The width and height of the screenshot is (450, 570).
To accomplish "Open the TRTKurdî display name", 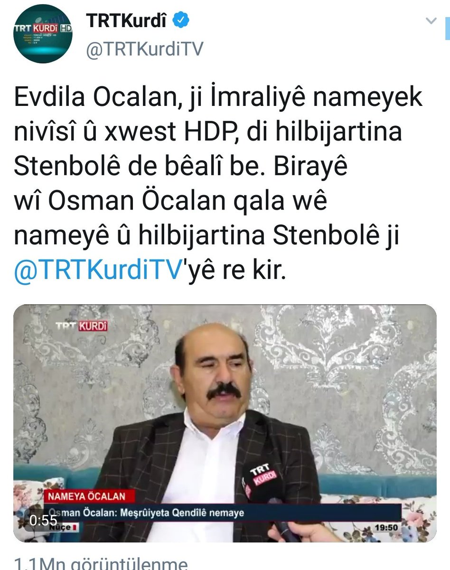I will click(127, 20).
